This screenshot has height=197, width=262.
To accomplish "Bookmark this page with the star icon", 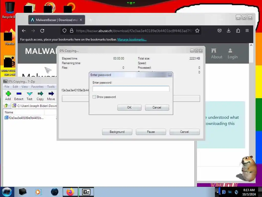I will (x=197, y=31).
